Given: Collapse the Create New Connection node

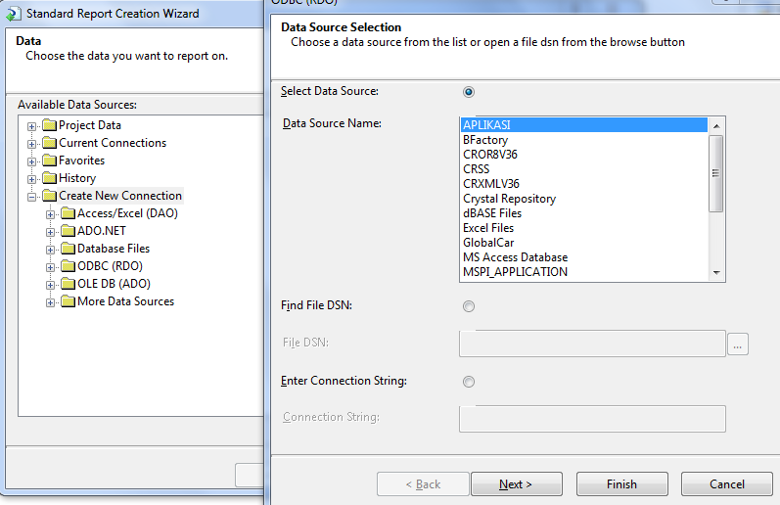Looking at the screenshot, I should pos(32,197).
